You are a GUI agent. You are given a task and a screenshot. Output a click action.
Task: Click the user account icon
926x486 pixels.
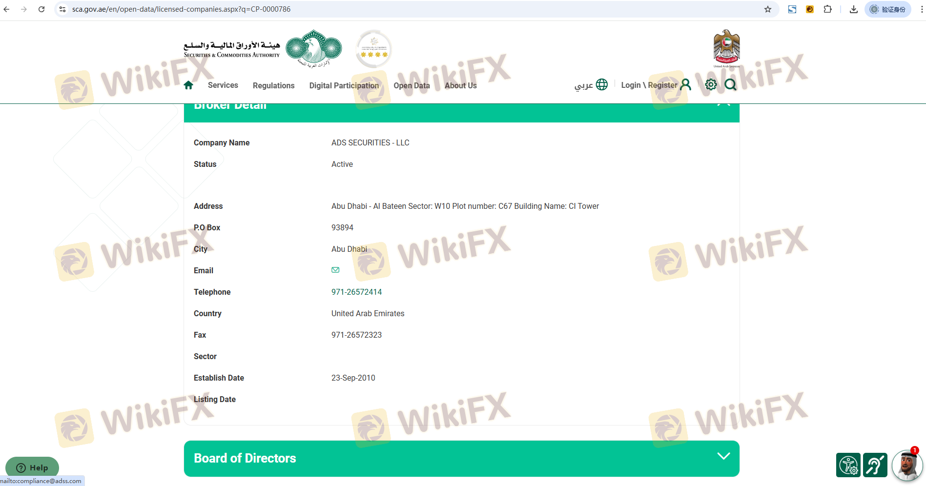pyautogui.click(x=686, y=85)
